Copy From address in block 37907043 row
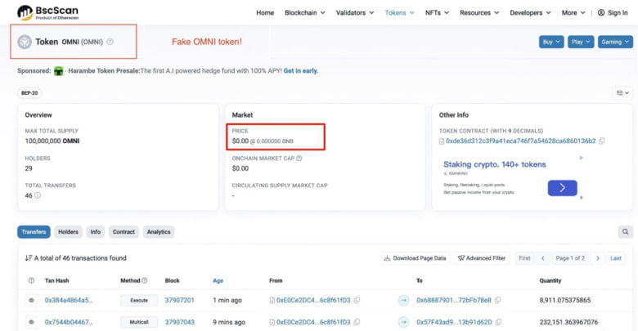 (x=357, y=322)
